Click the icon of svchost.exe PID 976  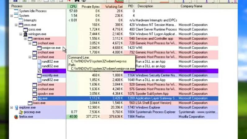coord(34,89)
